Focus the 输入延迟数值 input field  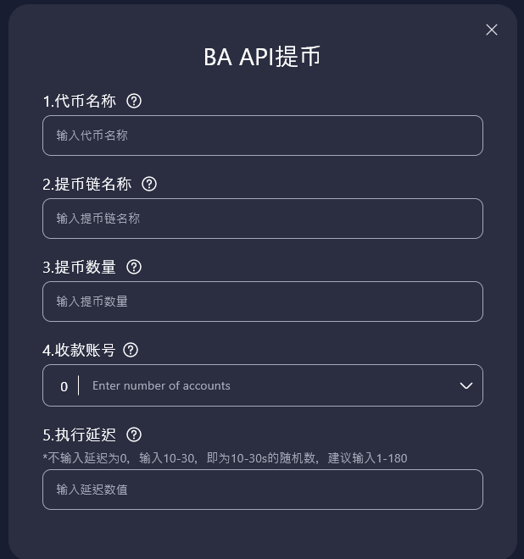(x=263, y=490)
